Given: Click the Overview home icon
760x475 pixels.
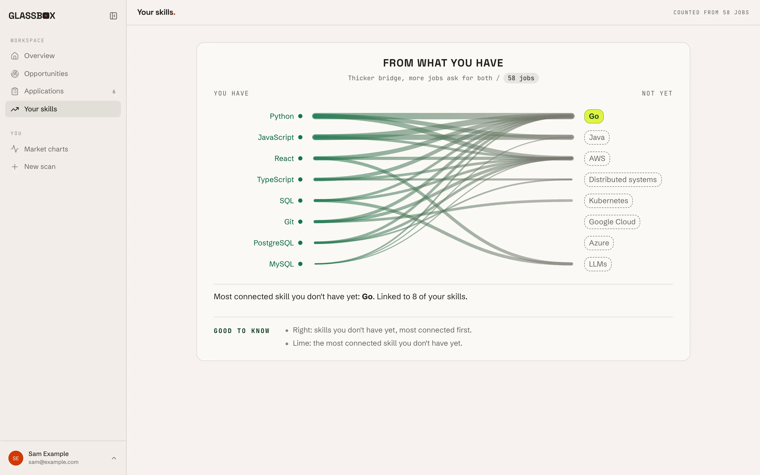Looking at the screenshot, I should [15, 56].
